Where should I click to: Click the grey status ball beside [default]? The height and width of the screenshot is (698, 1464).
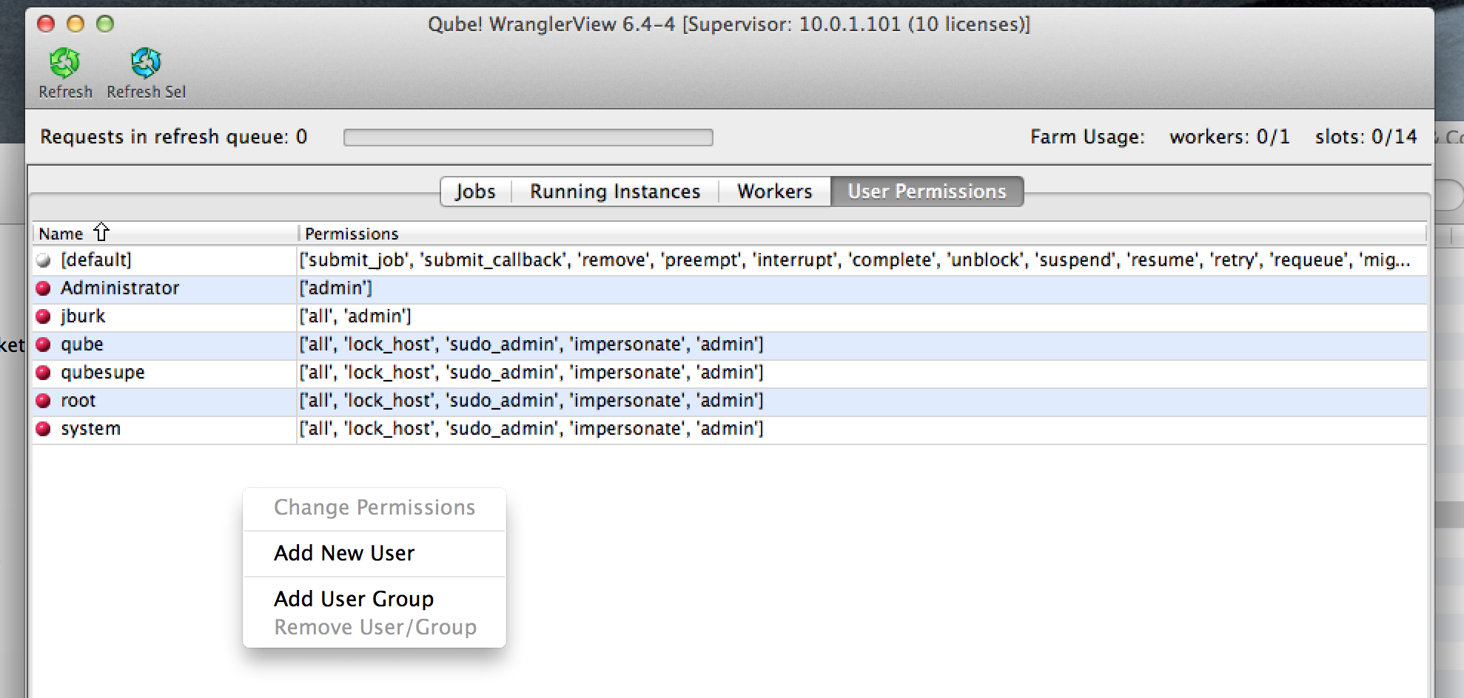[44, 260]
